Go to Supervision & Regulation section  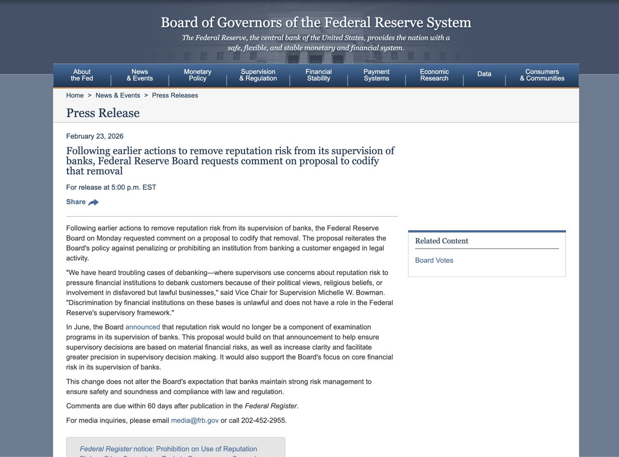pyautogui.click(x=258, y=75)
